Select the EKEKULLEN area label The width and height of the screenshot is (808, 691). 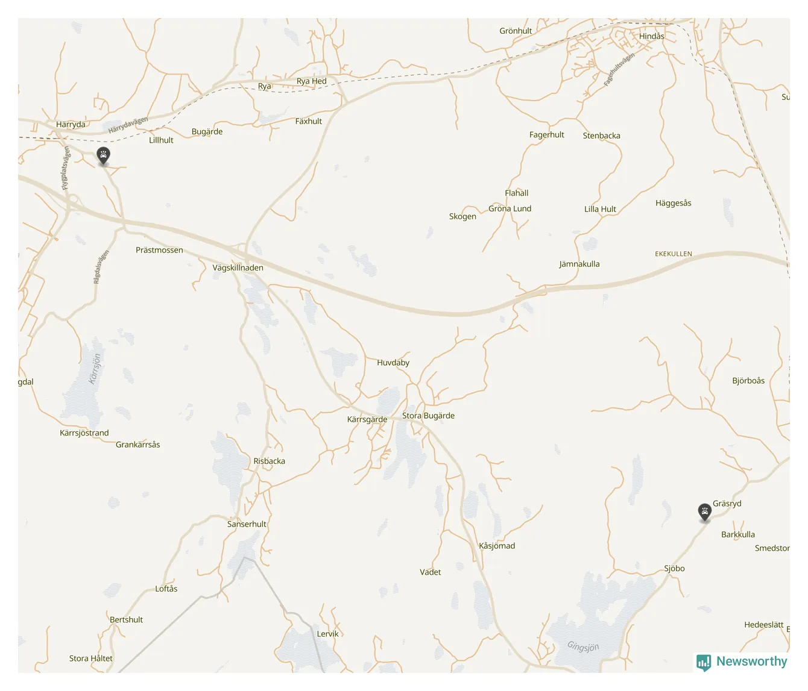click(674, 254)
